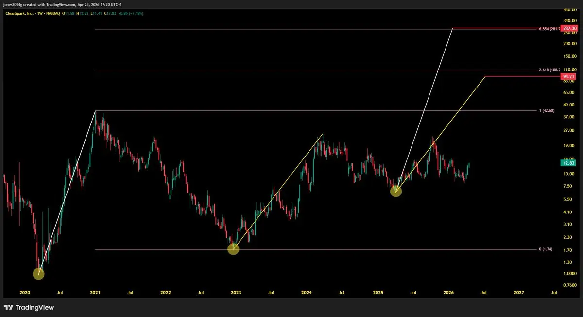The width and height of the screenshot is (583, 317).
Task: Click the 2024 time axis label
Action: [306, 293]
